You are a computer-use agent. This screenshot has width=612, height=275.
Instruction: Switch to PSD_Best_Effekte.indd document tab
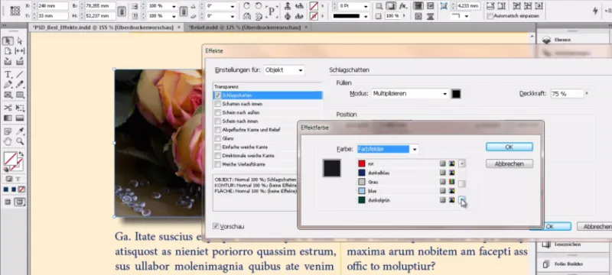(x=103, y=27)
